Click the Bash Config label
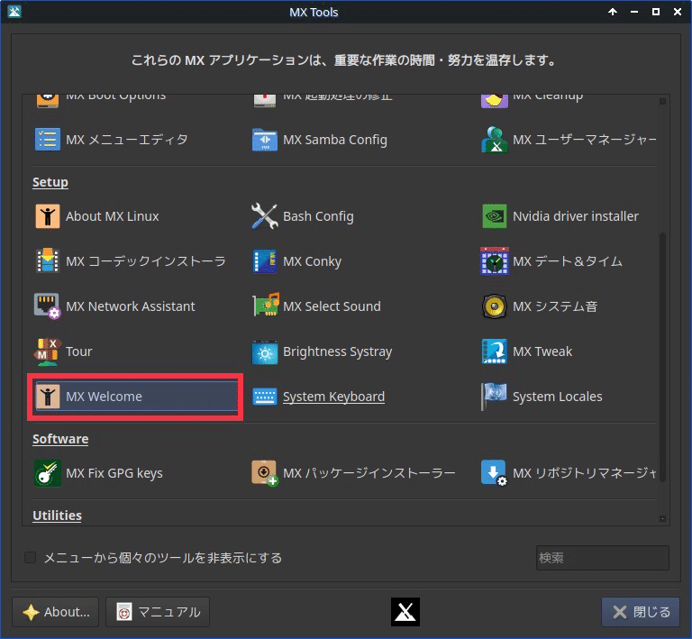Viewport: 692px width, 639px height. click(318, 216)
